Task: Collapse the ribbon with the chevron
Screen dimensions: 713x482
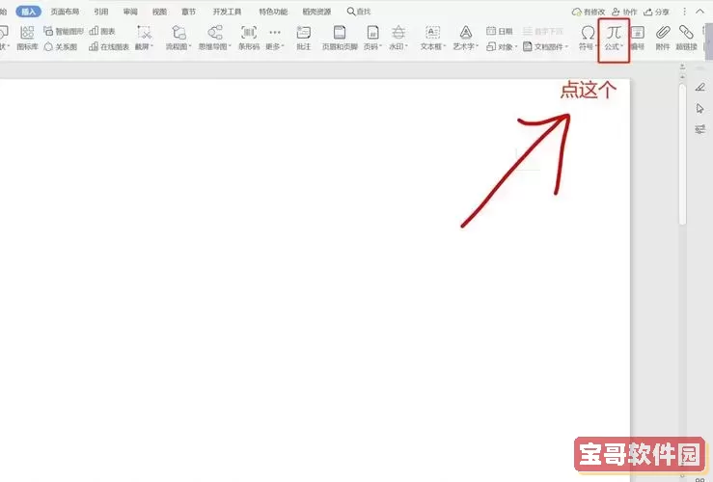Action: [699, 12]
